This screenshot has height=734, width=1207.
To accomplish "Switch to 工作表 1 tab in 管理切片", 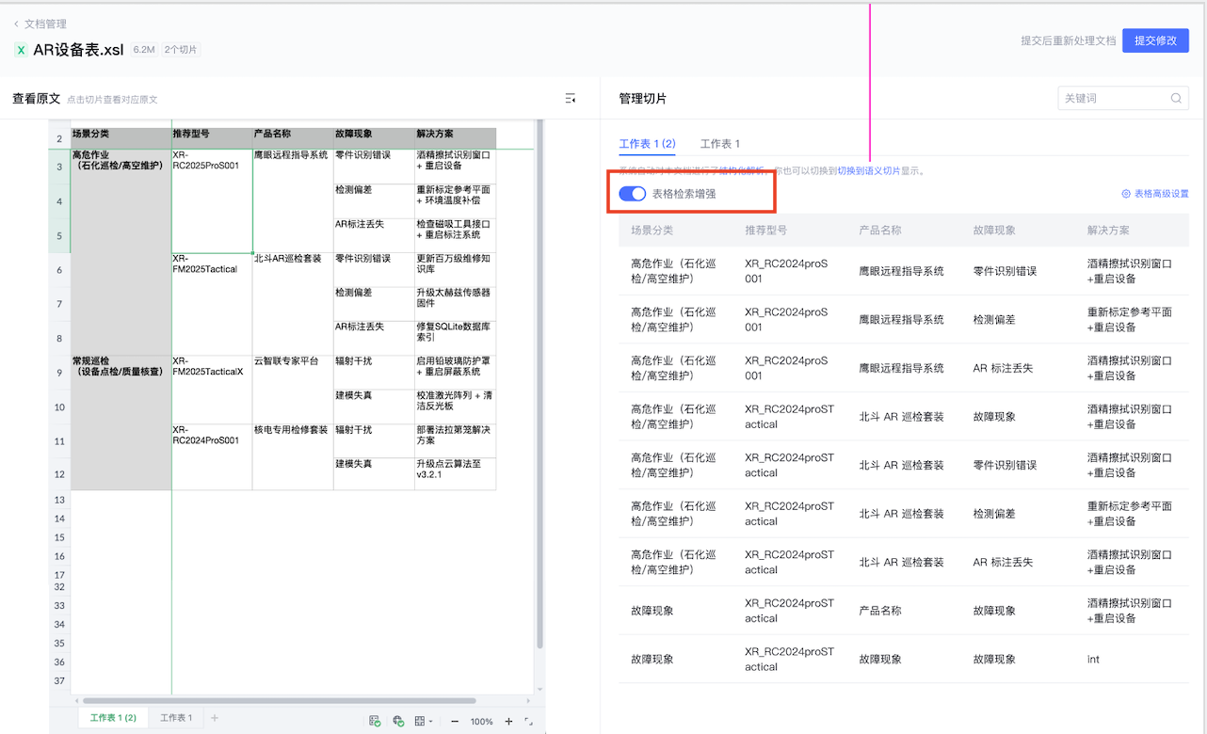I will [719, 144].
